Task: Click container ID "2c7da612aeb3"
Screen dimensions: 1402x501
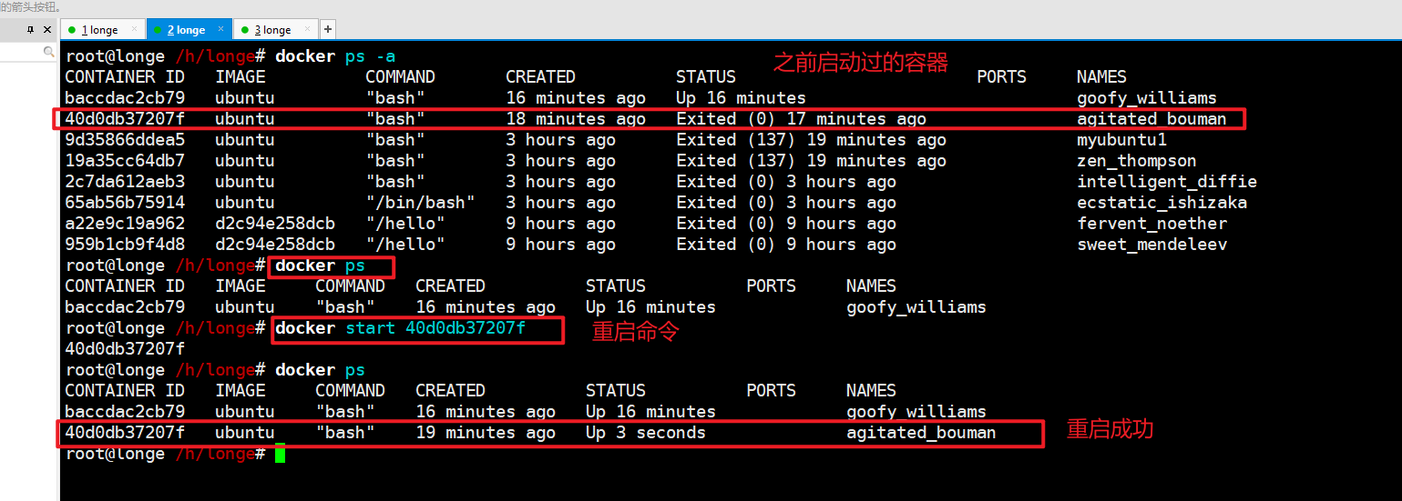Action: point(125,182)
